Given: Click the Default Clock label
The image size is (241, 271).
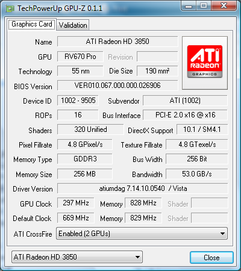Looking at the screenshot, I should 32,219.
